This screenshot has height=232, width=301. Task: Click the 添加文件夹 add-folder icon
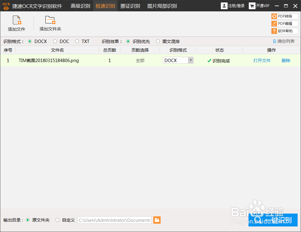pos(50,20)
